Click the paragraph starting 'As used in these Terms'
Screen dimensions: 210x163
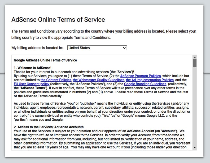pos(102,112)
